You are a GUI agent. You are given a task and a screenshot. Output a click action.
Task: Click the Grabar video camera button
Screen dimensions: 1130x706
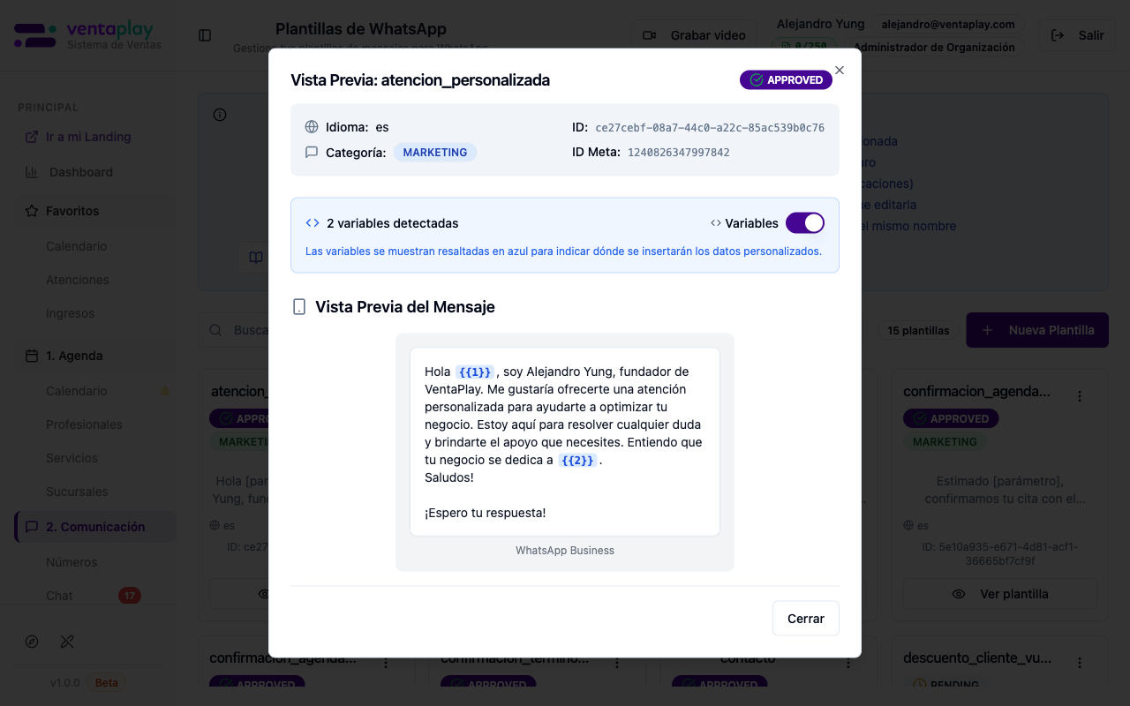click(x=694, y=35)
